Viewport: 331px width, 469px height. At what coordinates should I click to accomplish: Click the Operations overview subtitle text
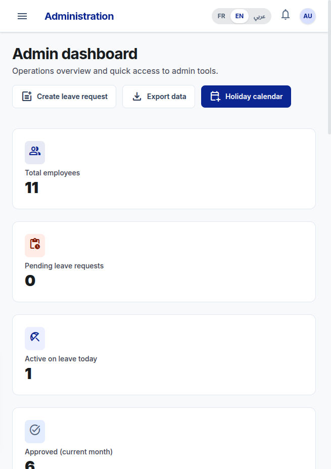point(115,71)
